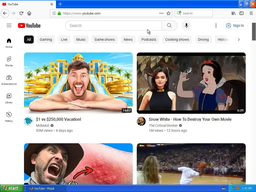Viewport: 256px width, 192px height.
Task: Open a new tab with plus button
Action: pos(60,4)
